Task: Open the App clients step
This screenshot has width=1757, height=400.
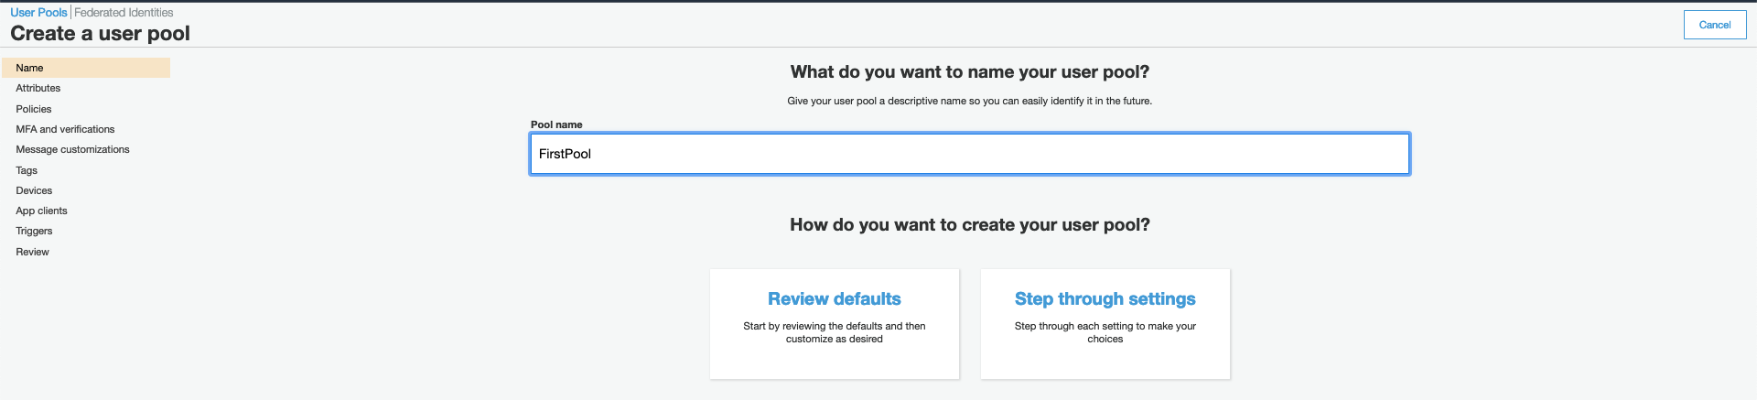Action: tap(41, 211)
